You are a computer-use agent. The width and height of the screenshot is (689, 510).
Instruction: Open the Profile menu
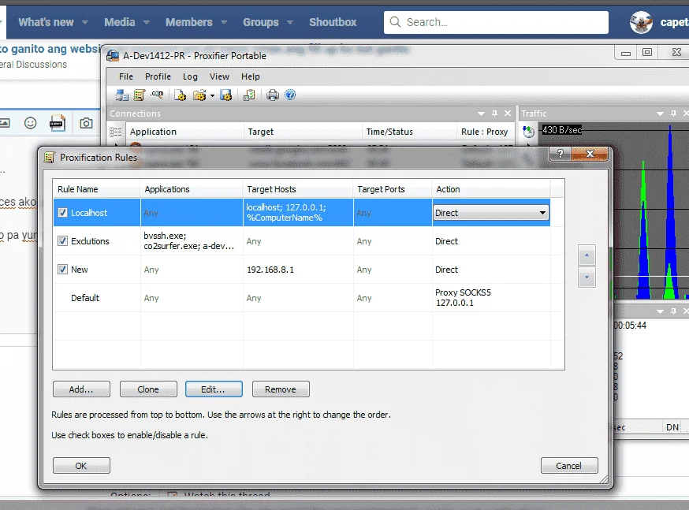(x=158, y=76)
